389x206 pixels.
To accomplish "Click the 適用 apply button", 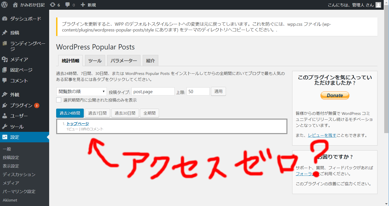I will tap(218, 91).
